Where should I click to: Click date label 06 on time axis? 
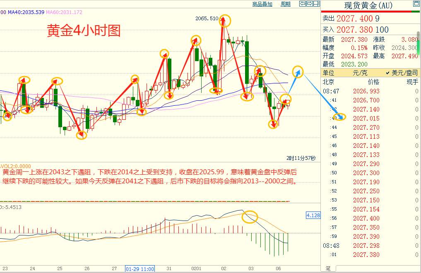278,268
